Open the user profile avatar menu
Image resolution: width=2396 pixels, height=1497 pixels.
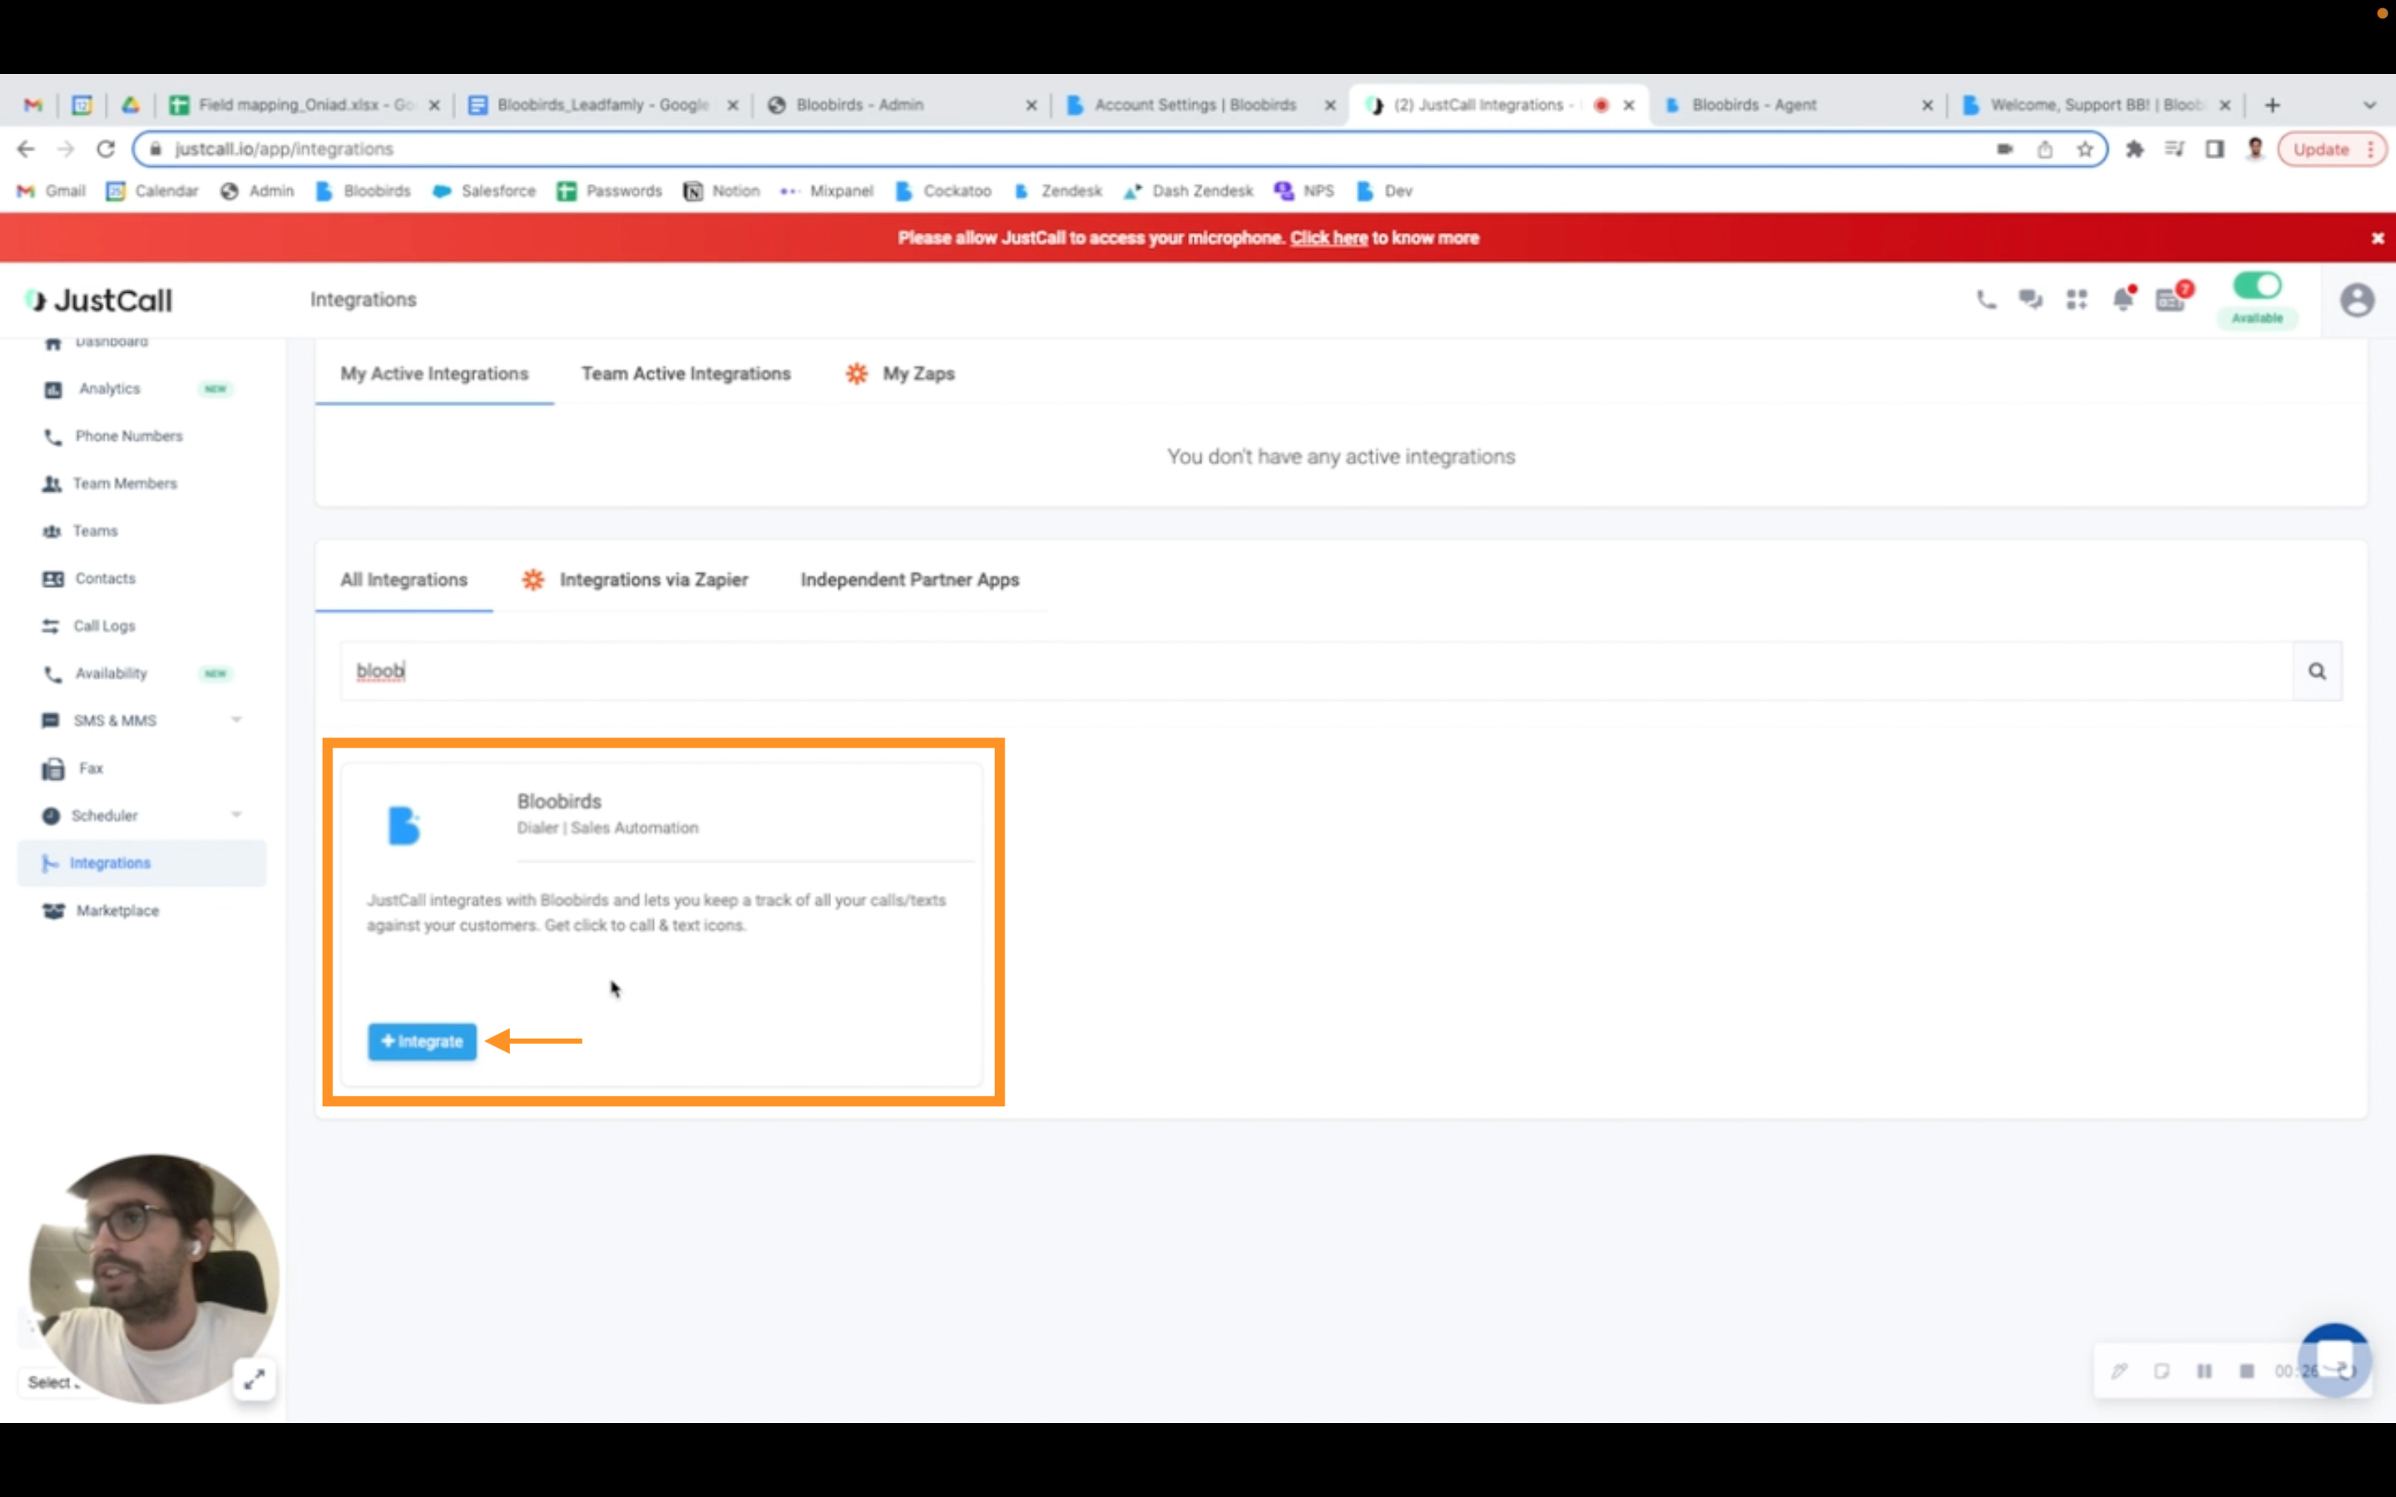pos(2356,300)
